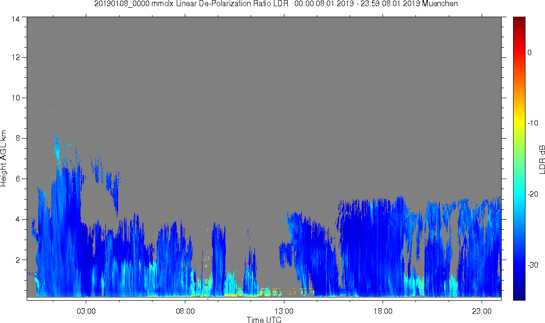Click the 'Time UTC' axis title

(x=264, y=320)
